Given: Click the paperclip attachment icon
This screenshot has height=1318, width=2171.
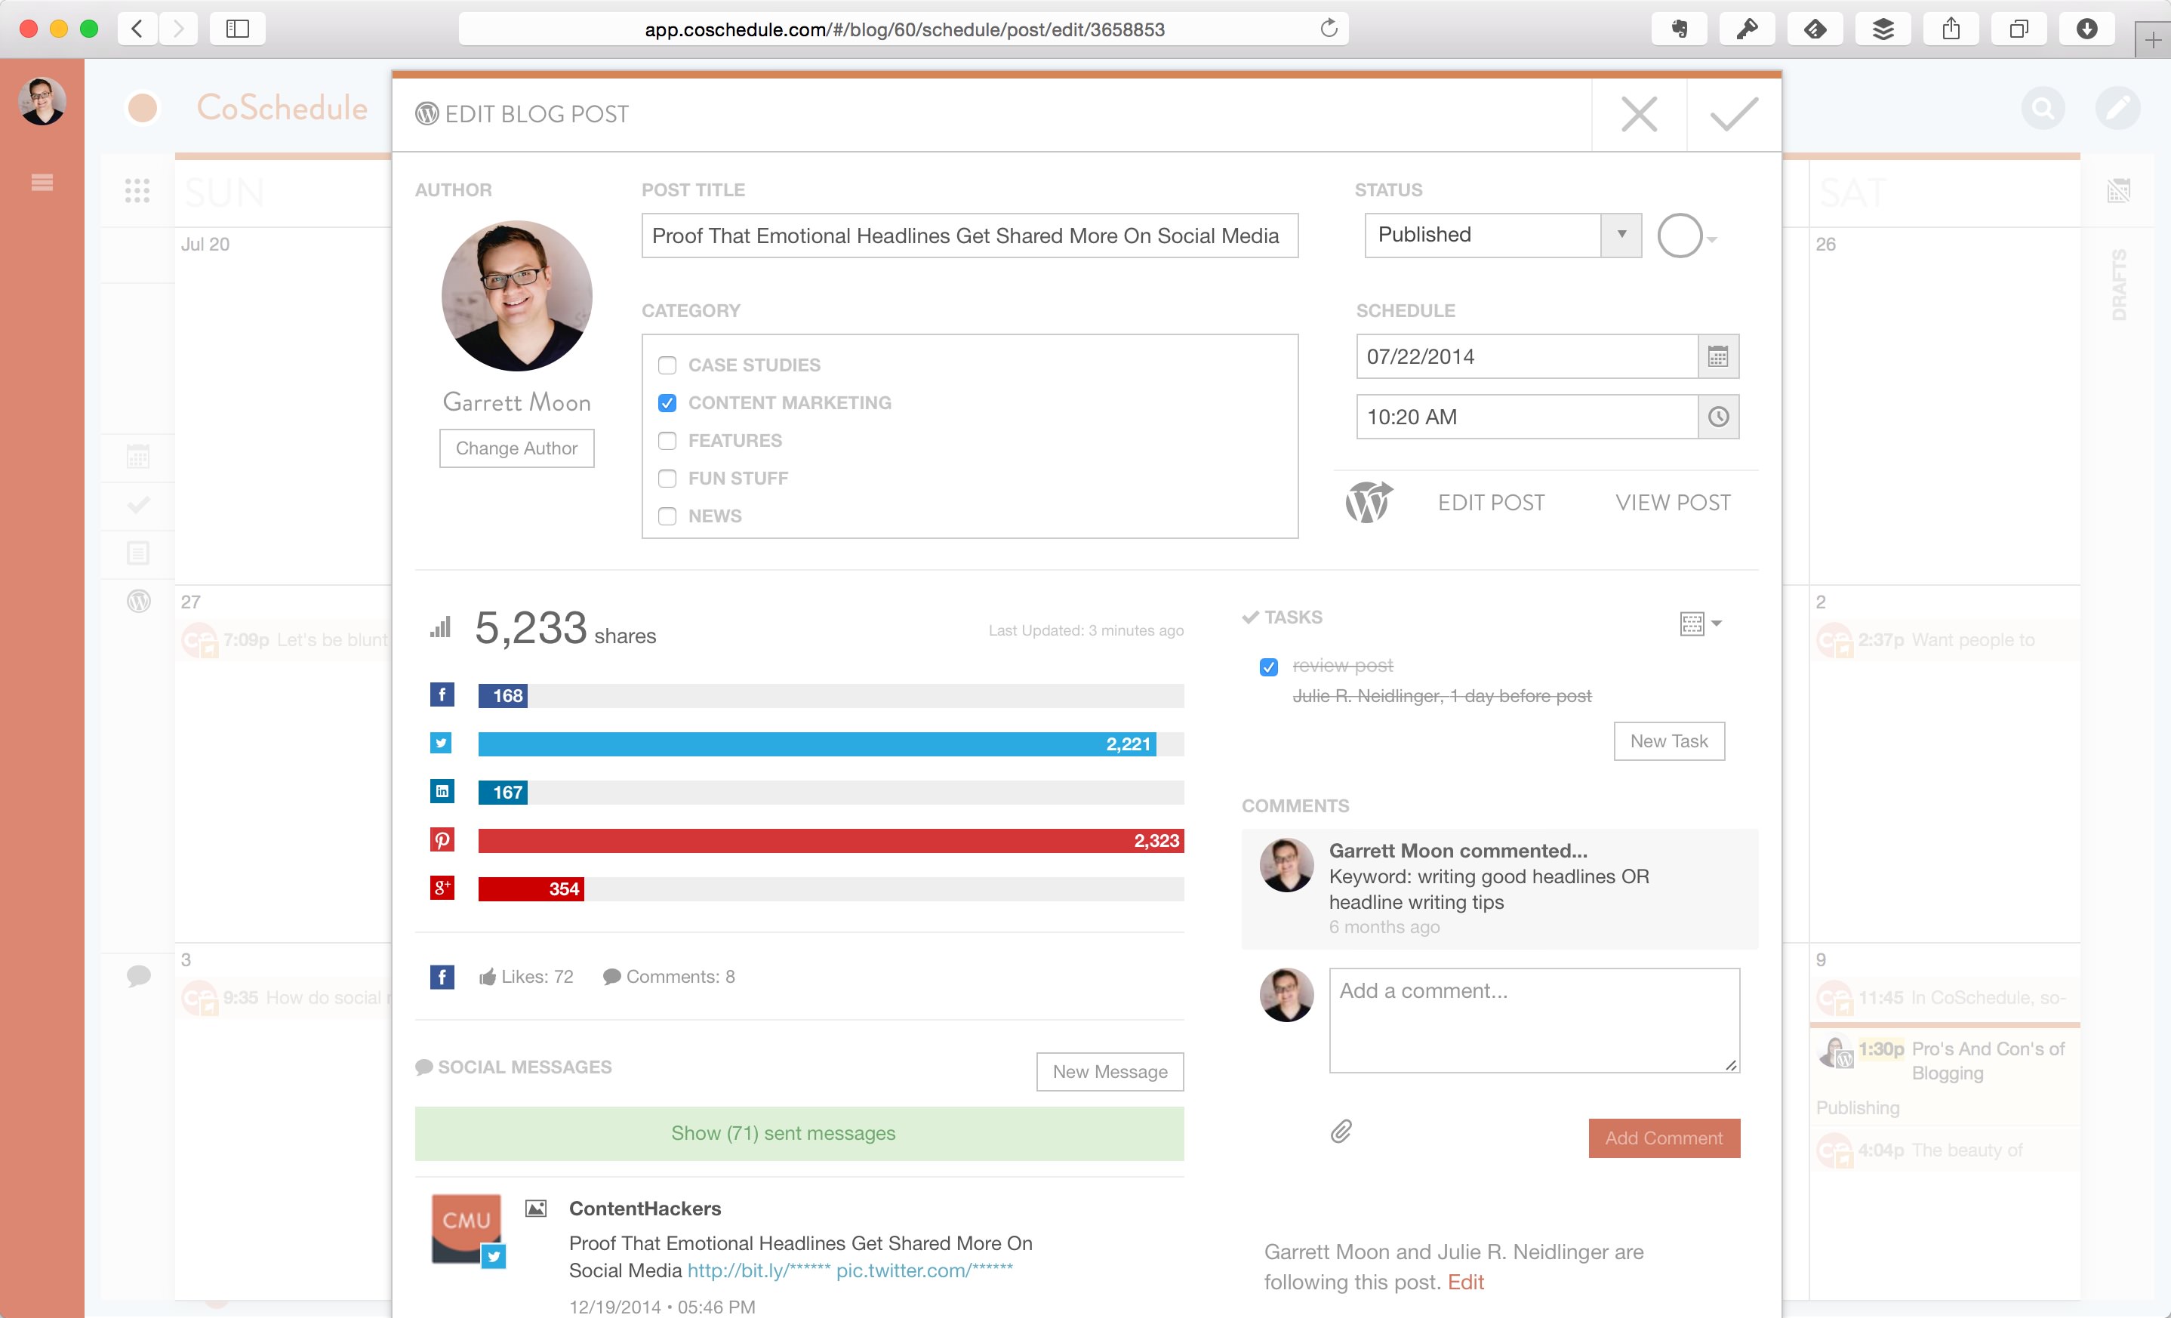Looking at the screenshot, I should 1340,1132.
